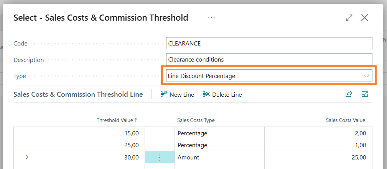The width and height of the screenshot is (387, 169).
Task: Click into the Code field showing CLEARANCE
Action: (269, 43)
